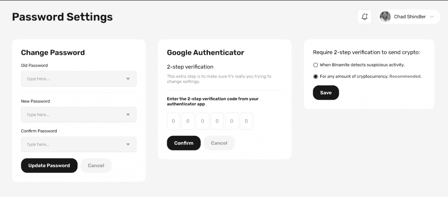This screenshot has height=197, width=448.
Task: Save the 2-step verification requirement
Action: (325, 93)
